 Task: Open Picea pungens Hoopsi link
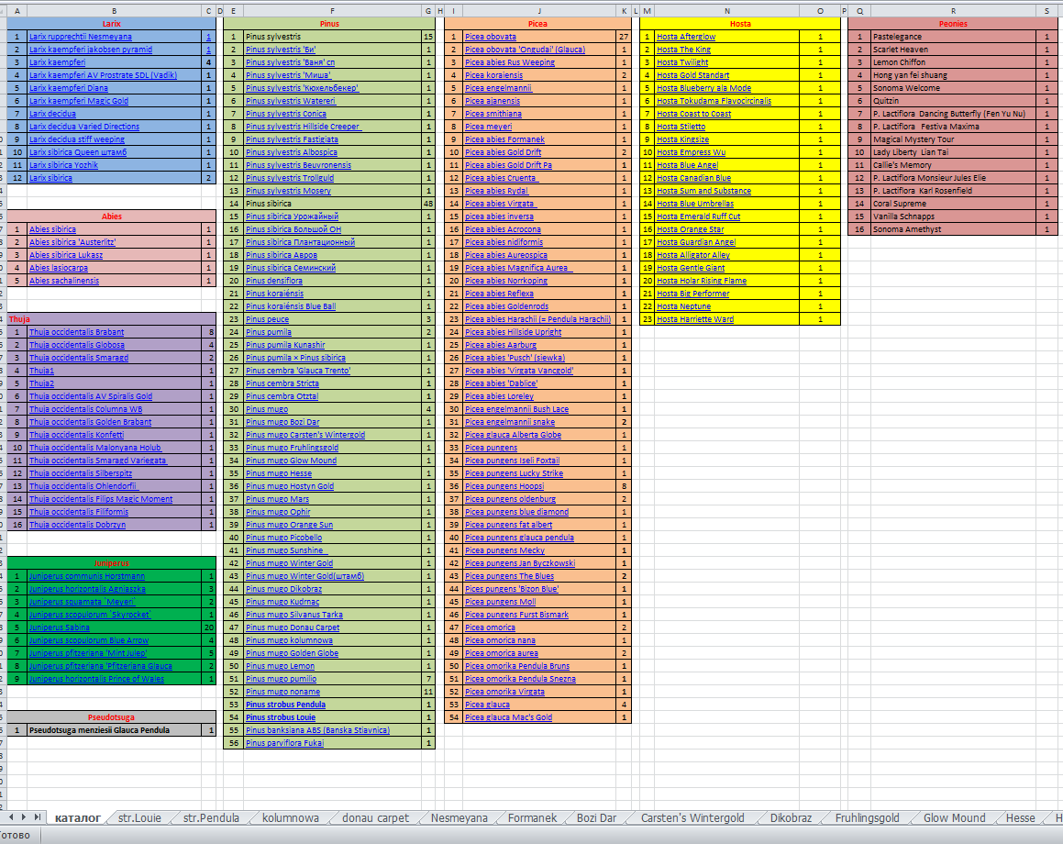point(504,486)
